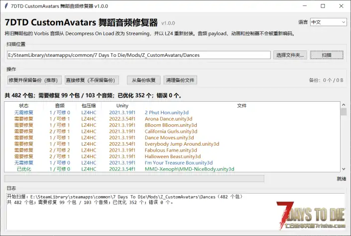Click 2 / 可修 2 in Fabulous Fame row
351x236 pixels.
coord(60,150)
